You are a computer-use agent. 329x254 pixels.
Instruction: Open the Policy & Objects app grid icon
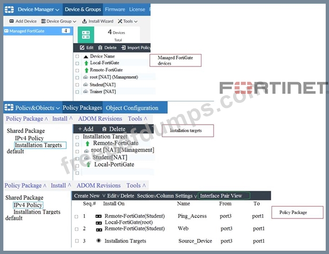[9, 108]
